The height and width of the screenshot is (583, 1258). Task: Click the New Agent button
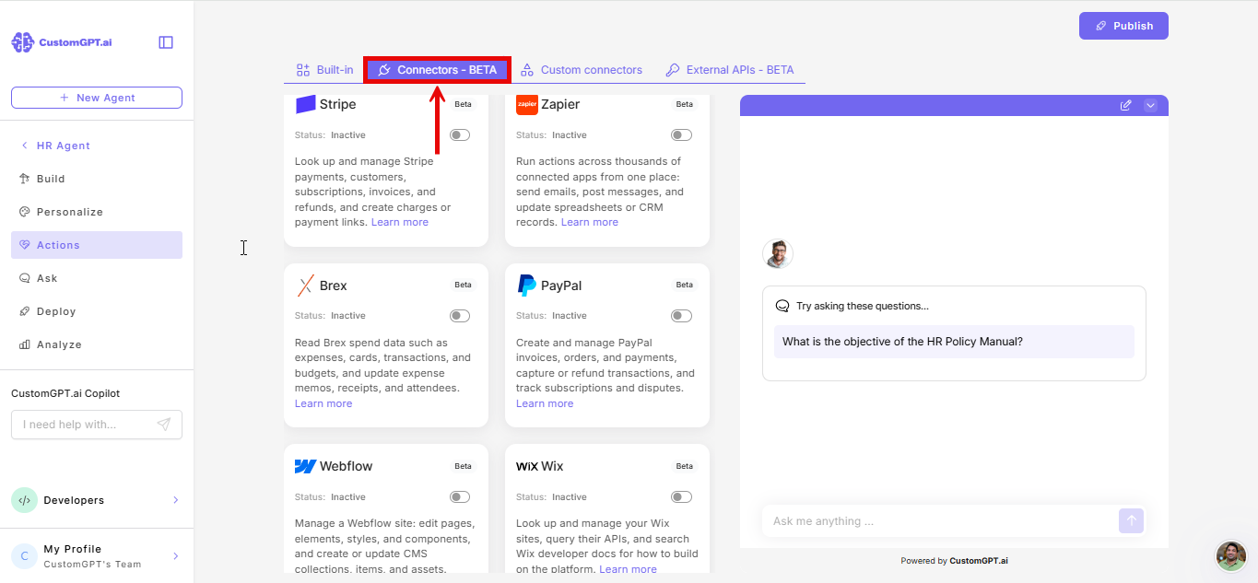coord(97,98)
